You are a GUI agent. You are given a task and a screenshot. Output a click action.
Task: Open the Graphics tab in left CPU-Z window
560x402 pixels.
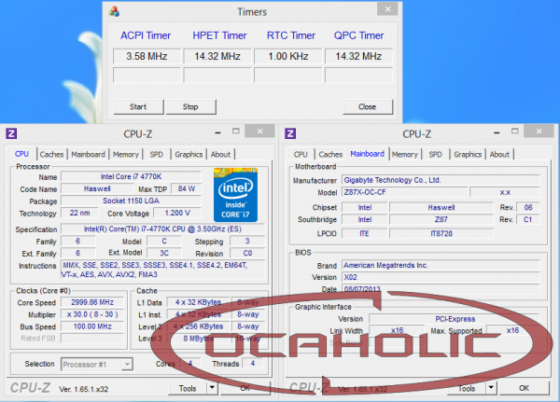point(189,155)
